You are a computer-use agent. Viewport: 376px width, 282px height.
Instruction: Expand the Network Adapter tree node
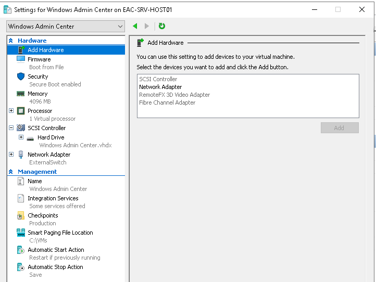(x=11, y=154)
